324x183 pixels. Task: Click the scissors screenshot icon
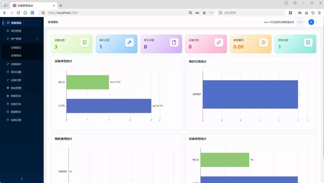(x=306, y=13)
